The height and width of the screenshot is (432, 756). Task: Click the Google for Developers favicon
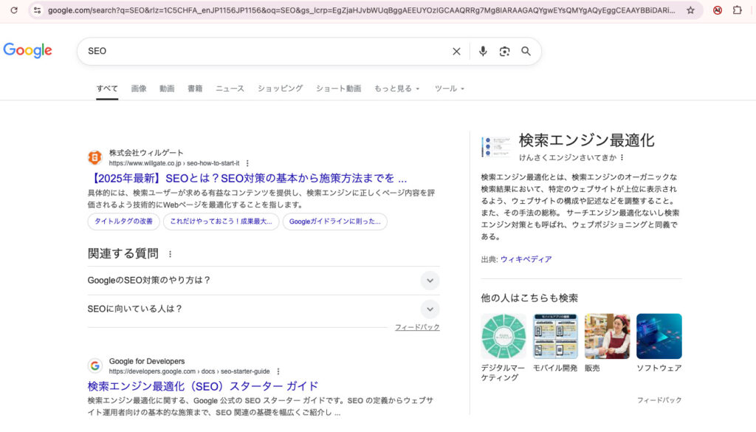pos(95,366)
